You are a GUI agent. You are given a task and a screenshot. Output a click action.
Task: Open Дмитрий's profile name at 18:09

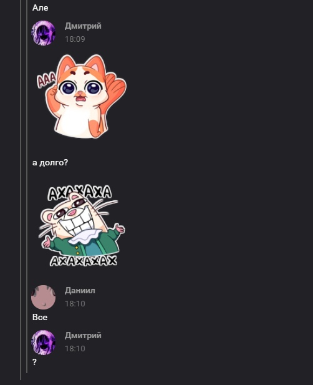[83, 26]
